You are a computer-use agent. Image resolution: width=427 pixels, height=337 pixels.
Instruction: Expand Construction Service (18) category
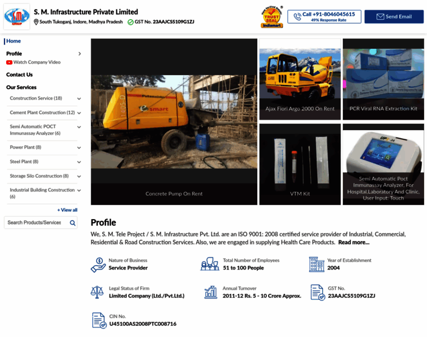click(79, 98)
